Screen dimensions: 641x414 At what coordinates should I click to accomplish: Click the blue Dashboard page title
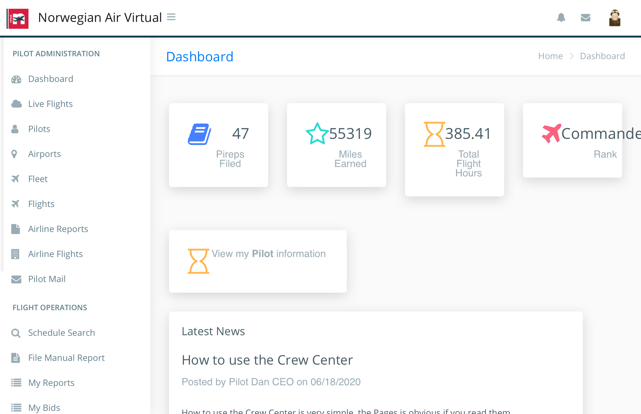point(200,57)
